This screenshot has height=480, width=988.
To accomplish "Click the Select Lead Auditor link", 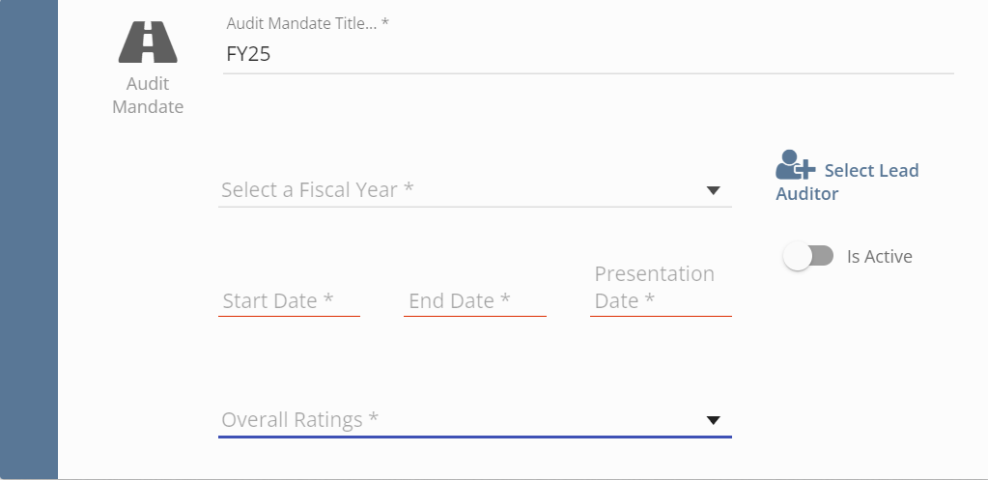I will 870,171.
